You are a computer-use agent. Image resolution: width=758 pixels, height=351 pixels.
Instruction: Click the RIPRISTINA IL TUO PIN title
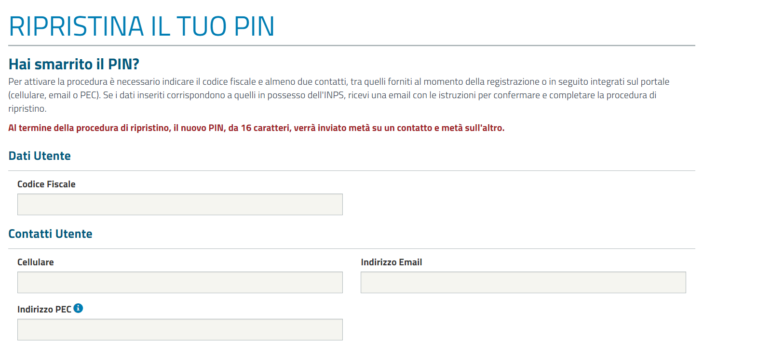142,26
